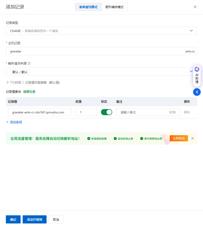Click the 添加并继续 button

pyautogui.click(x=34, y=219)
